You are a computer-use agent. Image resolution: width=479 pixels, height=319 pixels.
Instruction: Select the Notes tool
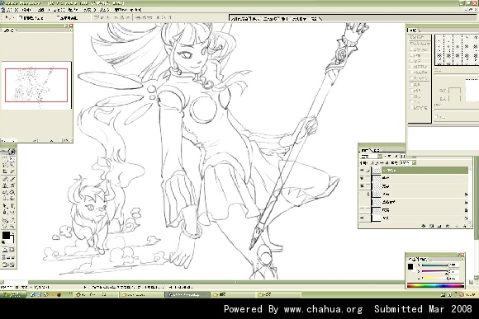pos(5,220)
